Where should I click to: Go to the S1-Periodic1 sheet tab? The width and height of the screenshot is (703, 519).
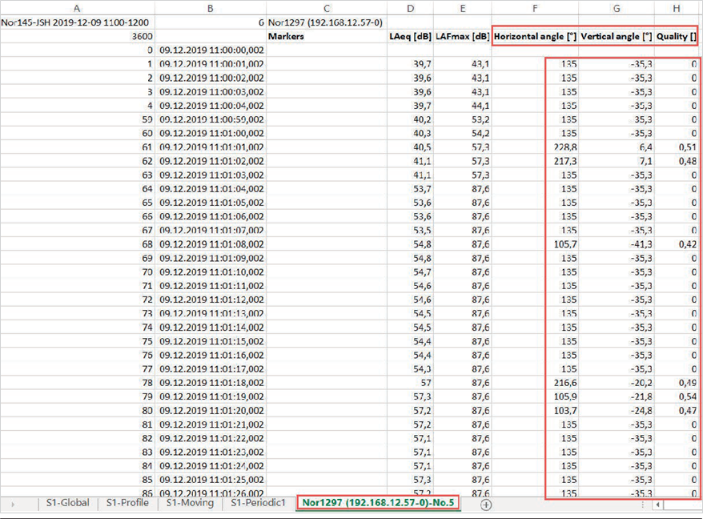[258, 503]
